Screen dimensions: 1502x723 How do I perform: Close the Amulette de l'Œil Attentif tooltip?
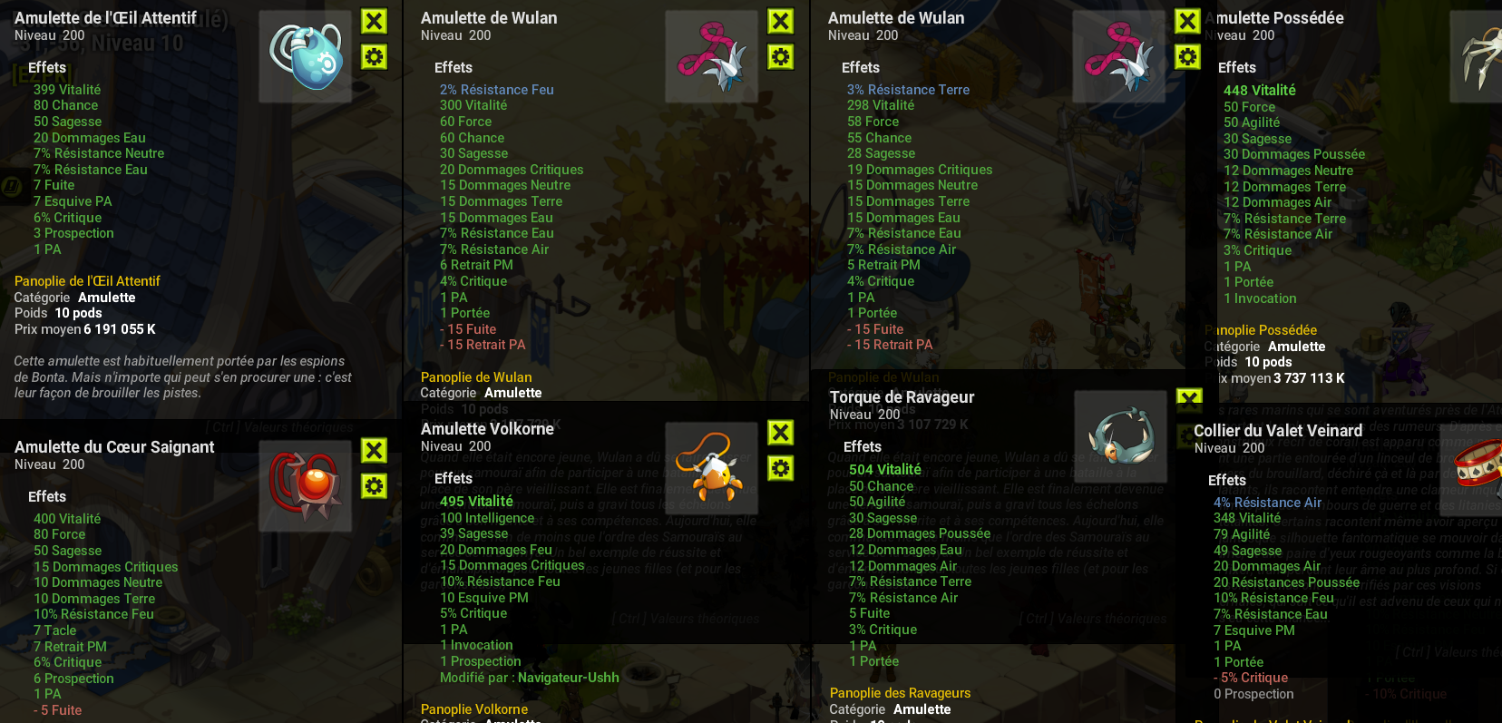coord(374,21)
